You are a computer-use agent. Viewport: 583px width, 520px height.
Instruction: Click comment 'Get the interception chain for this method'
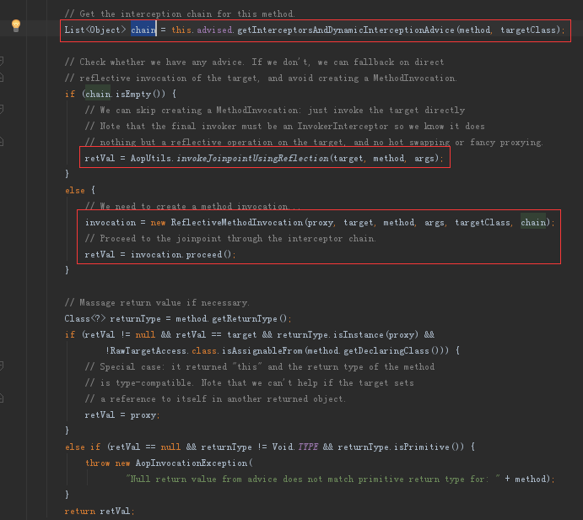point(180,14)
